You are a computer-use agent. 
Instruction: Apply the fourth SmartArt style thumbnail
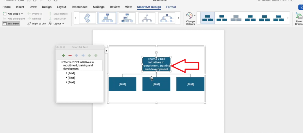click(x=250, y=18)
